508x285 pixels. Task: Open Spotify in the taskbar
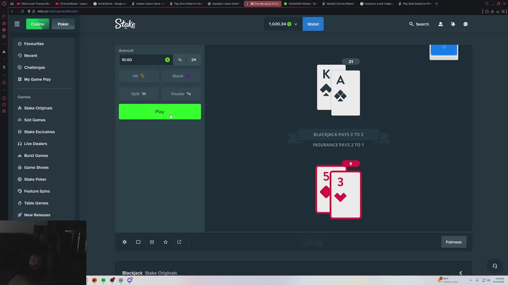coord(103,280)
